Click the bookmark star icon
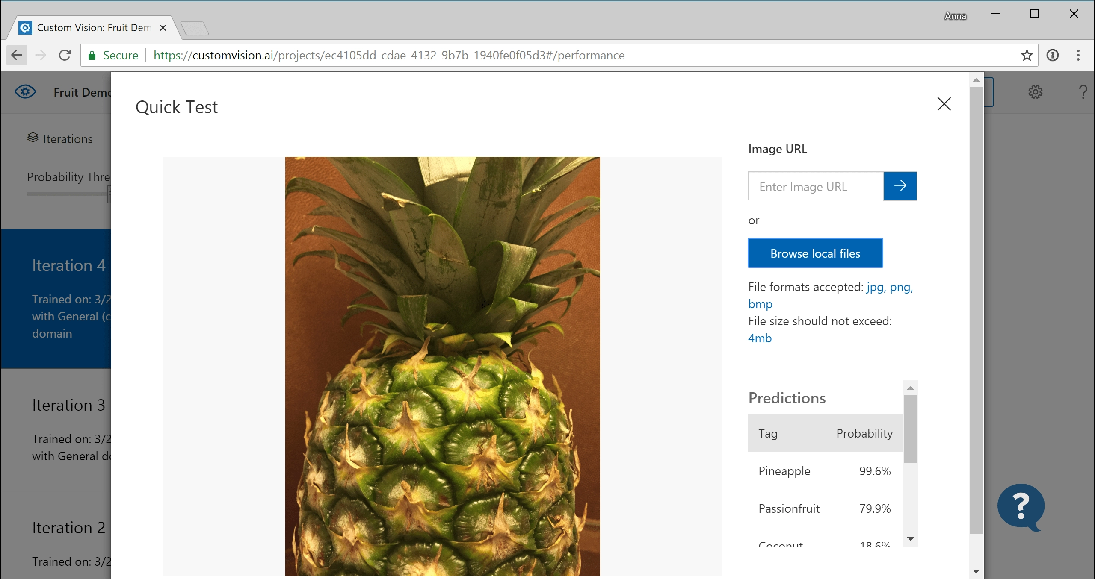Screen dimensions: 1095x579 click(x=1026, y=56)
